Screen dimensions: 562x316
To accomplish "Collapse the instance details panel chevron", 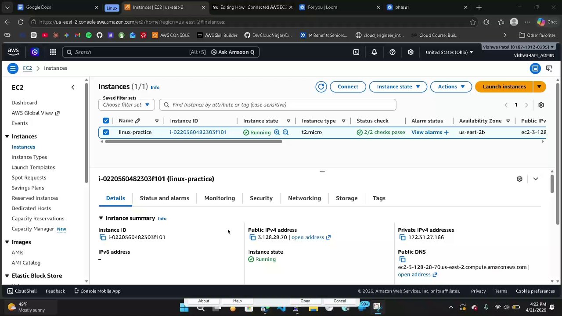I will click(x=535, y=179).
